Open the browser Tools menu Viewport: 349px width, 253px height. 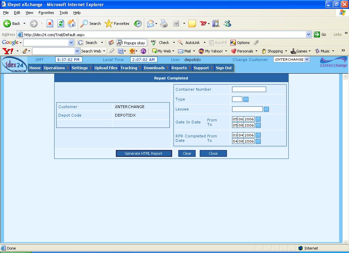click(x=64, y=13)
